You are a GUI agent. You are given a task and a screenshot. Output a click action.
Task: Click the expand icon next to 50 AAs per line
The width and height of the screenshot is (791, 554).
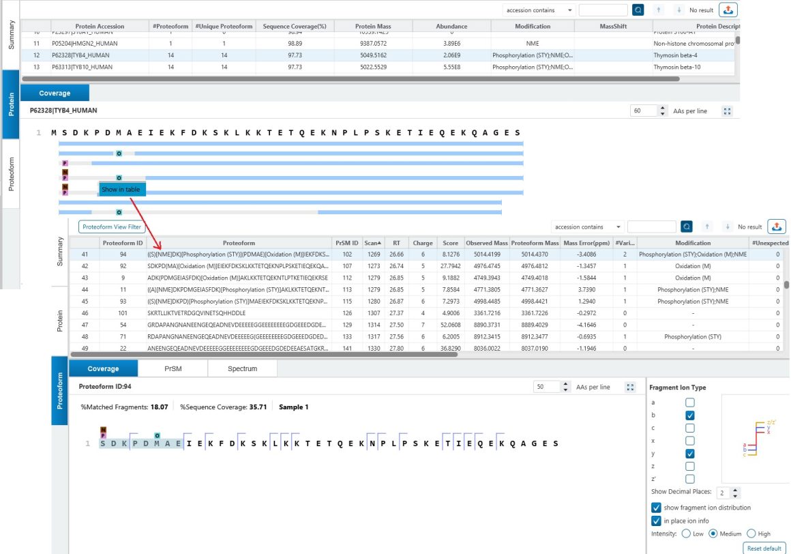[x=629, y=386]
